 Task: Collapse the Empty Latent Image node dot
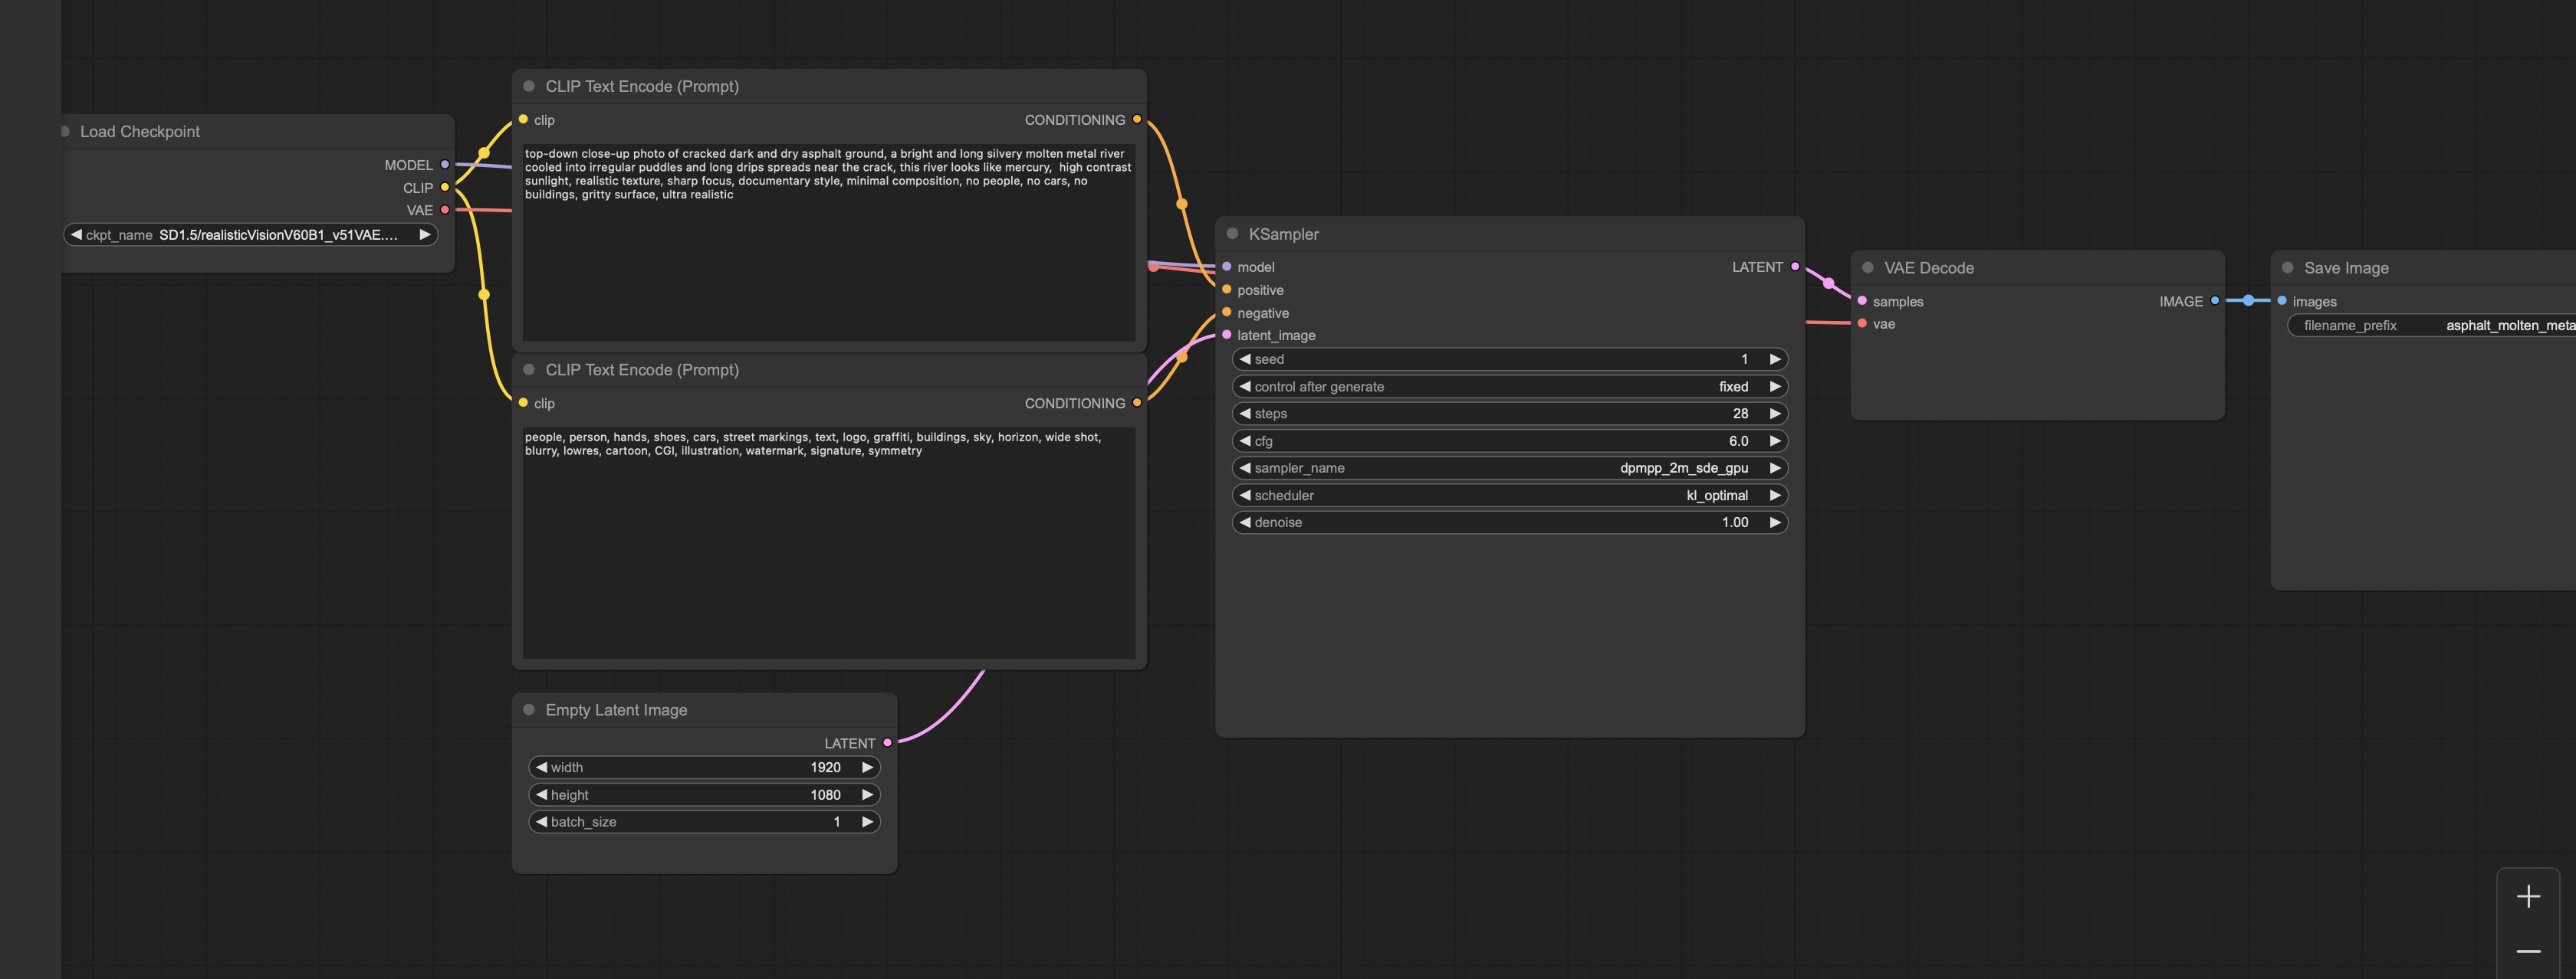click(x=529, y=709)
